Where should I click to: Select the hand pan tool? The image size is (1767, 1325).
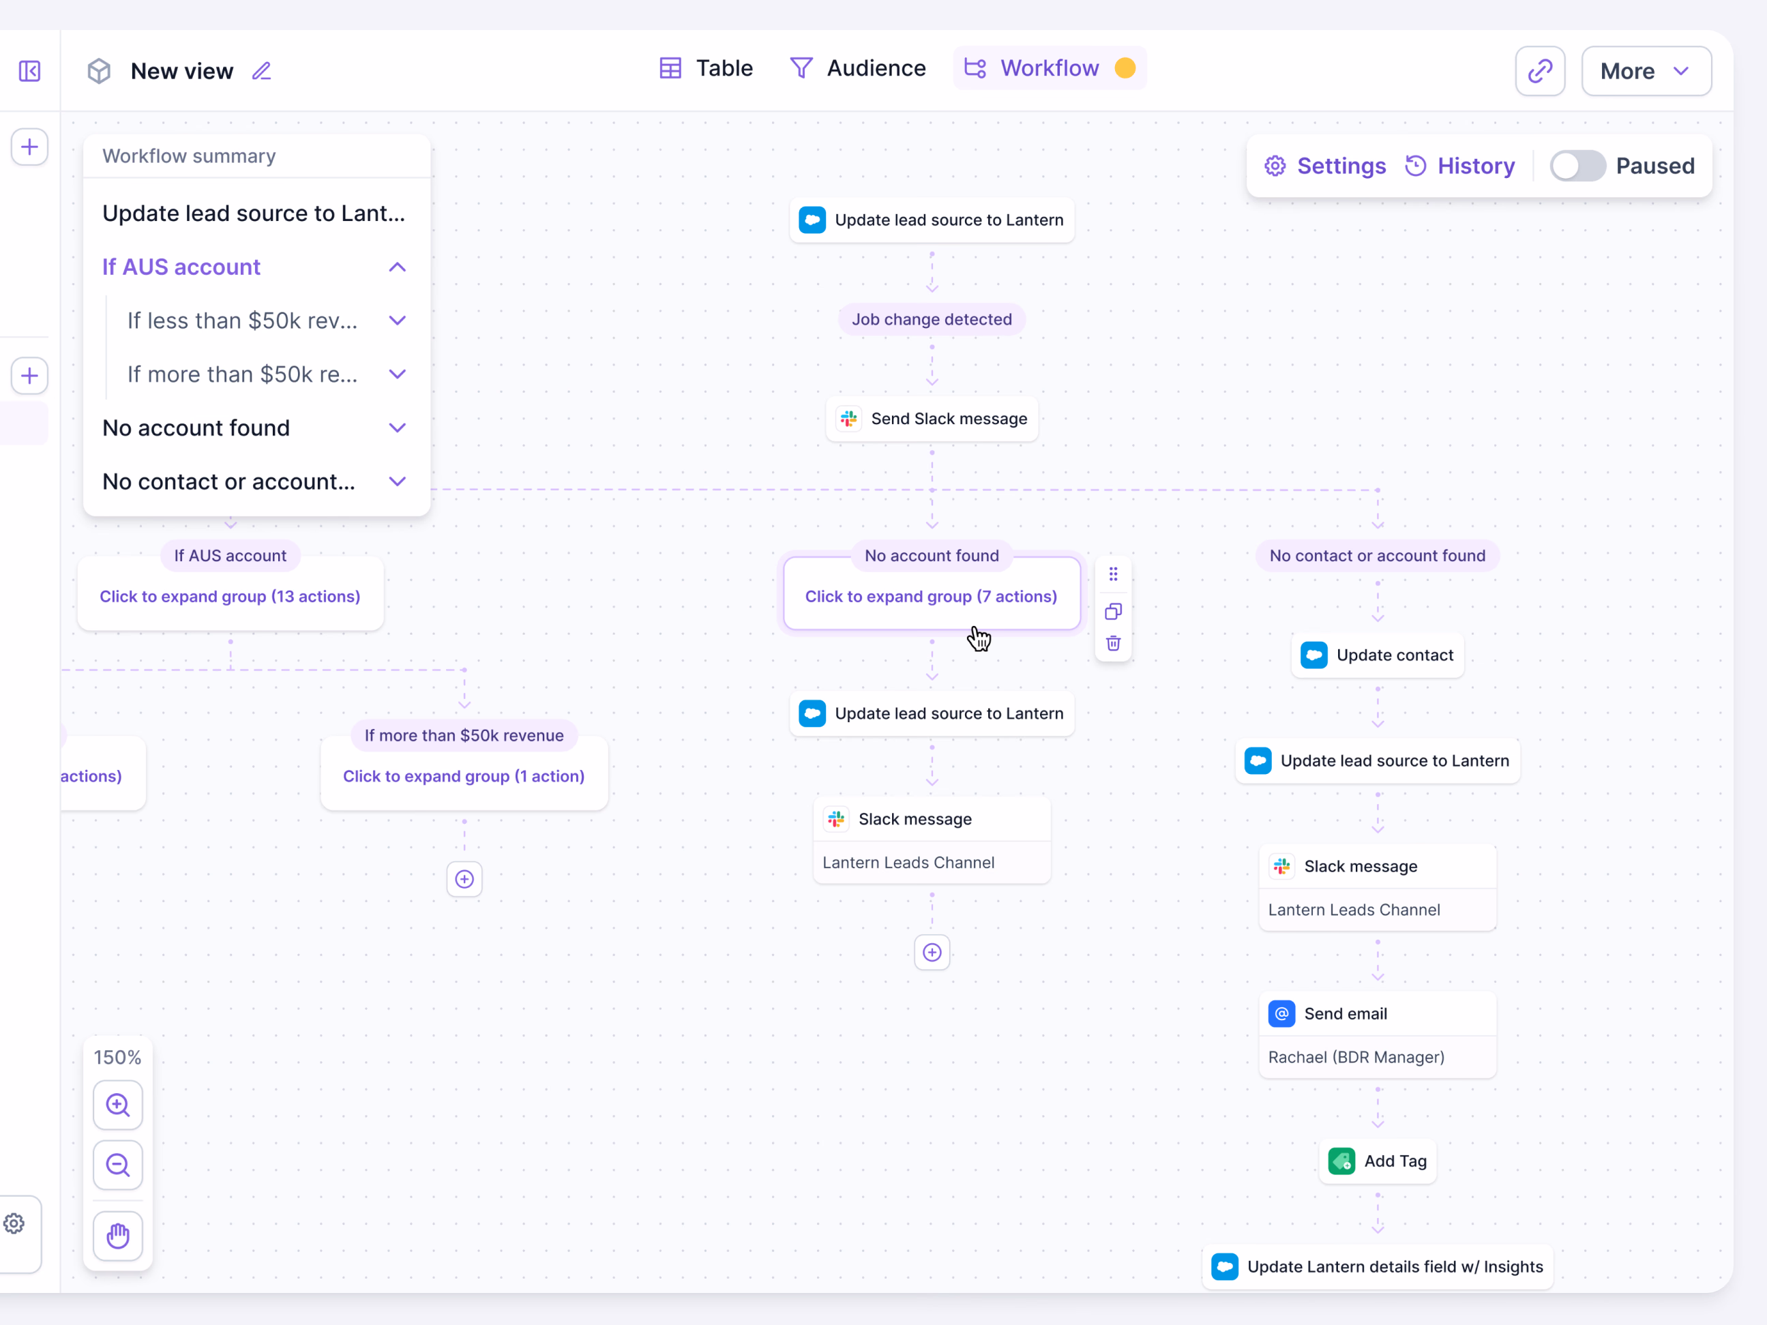(x=118, y=1236)
